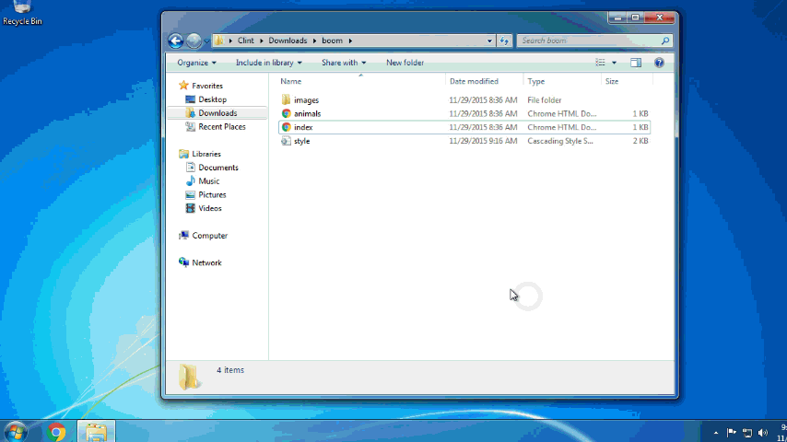Select Favorites in the navigation pane
This screenshot has height=442, width=787.
point(207,86)
